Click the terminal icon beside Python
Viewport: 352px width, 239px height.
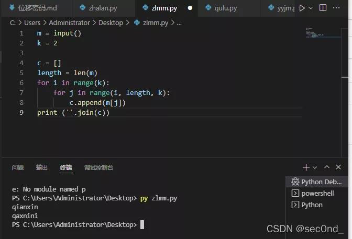(295, 205)
